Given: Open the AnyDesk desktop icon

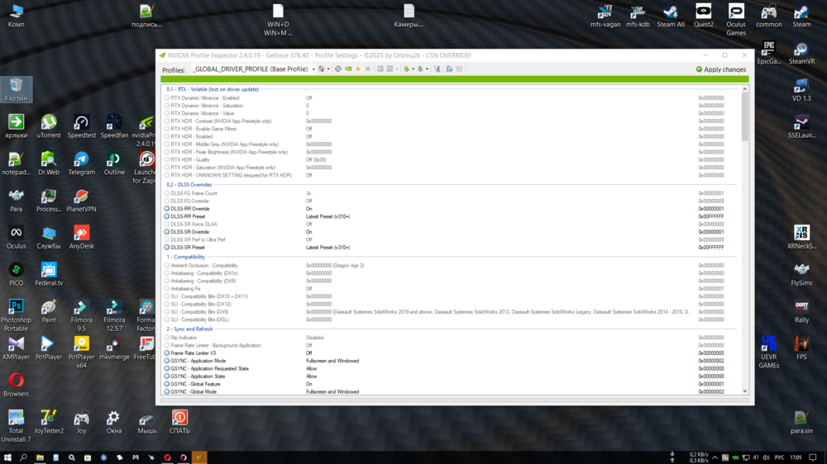Looking at the screenshot, I should click(x=81, y=237).
